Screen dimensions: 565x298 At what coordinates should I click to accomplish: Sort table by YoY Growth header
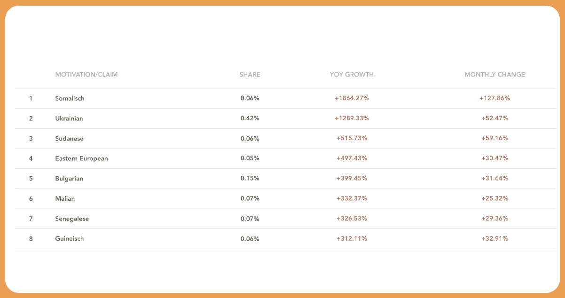pos(352,75)
